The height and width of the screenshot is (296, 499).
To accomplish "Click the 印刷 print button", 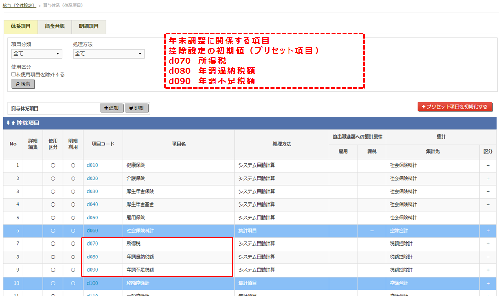I will coord(136,108).
